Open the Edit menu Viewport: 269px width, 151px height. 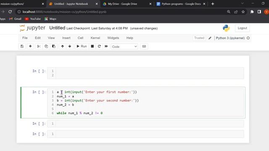pos(38,38)
